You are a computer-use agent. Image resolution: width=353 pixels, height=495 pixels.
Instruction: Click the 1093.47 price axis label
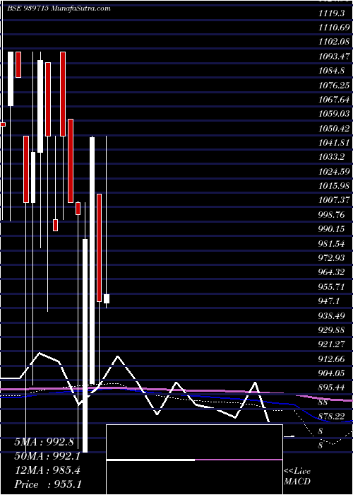click(x=334, y=56)
